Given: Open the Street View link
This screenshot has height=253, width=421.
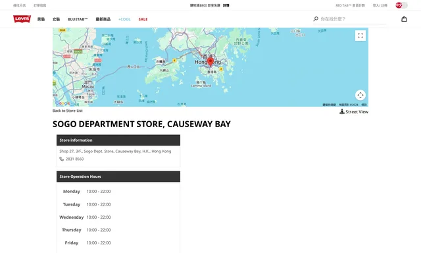Looking at the screenshot, I should pos(354,111).
